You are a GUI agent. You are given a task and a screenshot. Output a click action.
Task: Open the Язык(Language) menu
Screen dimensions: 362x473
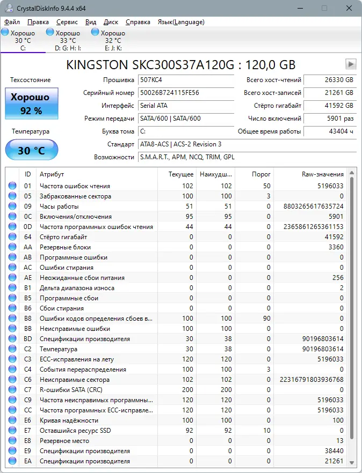(x=181, y=22)
